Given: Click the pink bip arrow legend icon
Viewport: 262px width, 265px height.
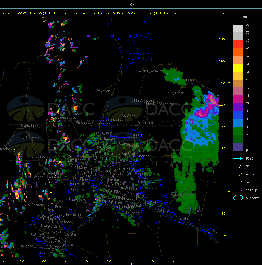Looking at the screenshot, I should [x=238, y=182].
